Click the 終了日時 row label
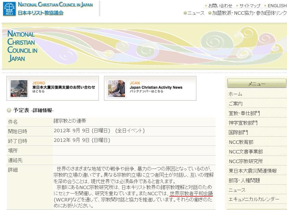The image size is (287, 210). click(x=17, y=141)
